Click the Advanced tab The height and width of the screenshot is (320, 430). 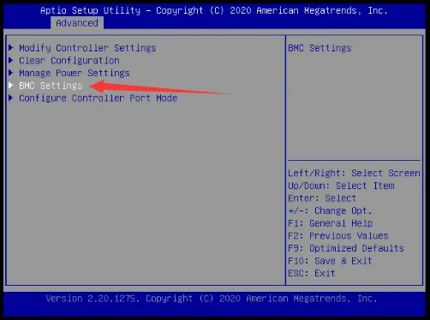(77, 23)
